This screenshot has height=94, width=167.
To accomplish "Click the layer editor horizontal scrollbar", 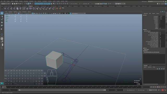I will point(151,84).
